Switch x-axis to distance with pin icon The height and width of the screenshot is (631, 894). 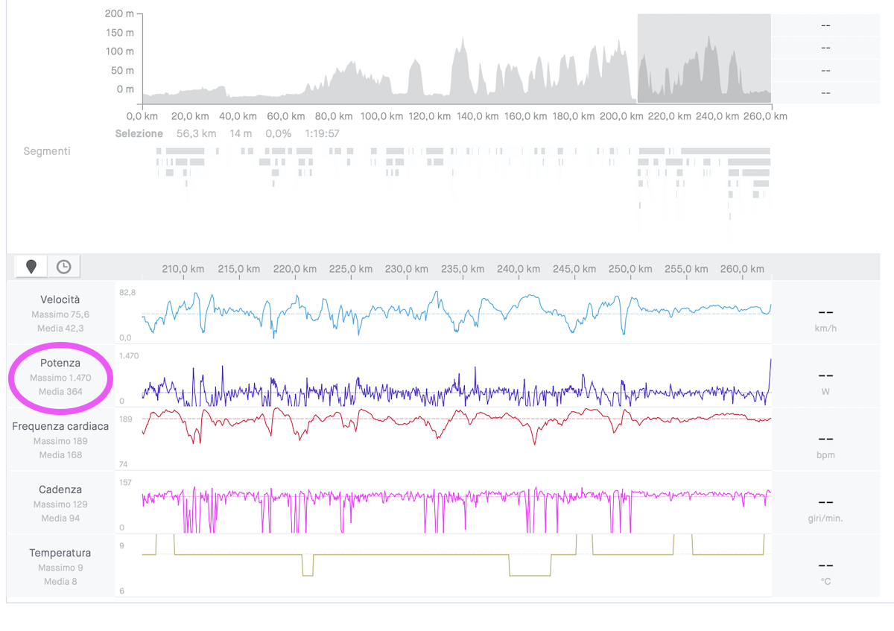click(x=31, y=267)
